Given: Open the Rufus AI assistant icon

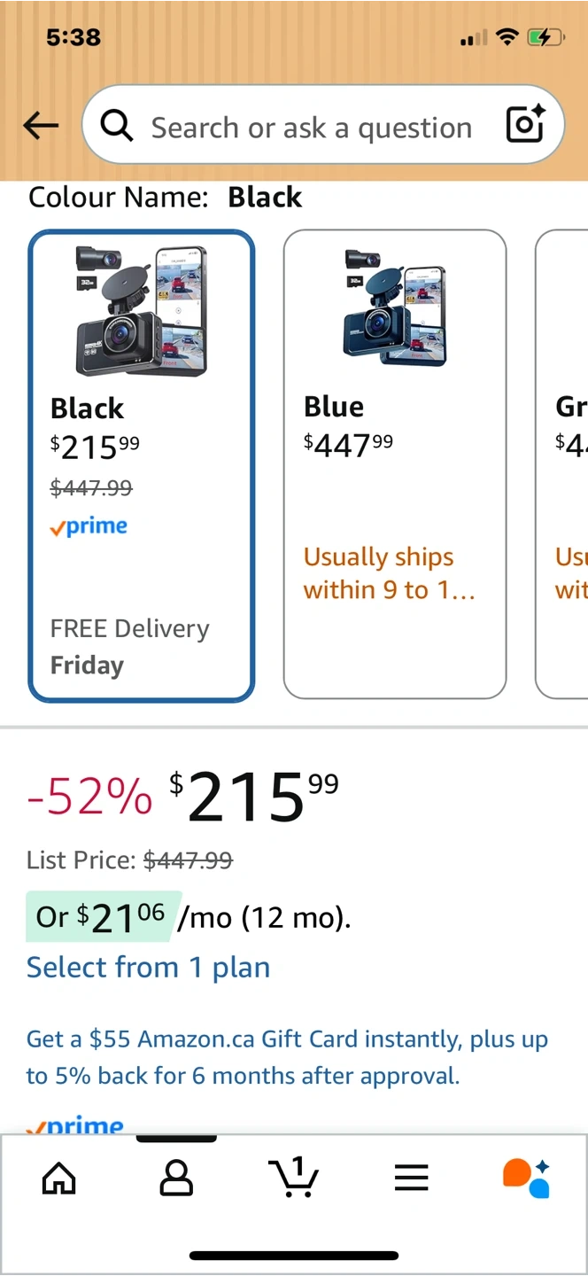Looking at the screenshot, I should point(527,1178).
